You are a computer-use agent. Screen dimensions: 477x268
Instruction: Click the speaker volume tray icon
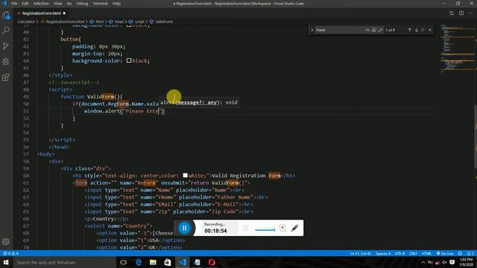coord(444,262)
